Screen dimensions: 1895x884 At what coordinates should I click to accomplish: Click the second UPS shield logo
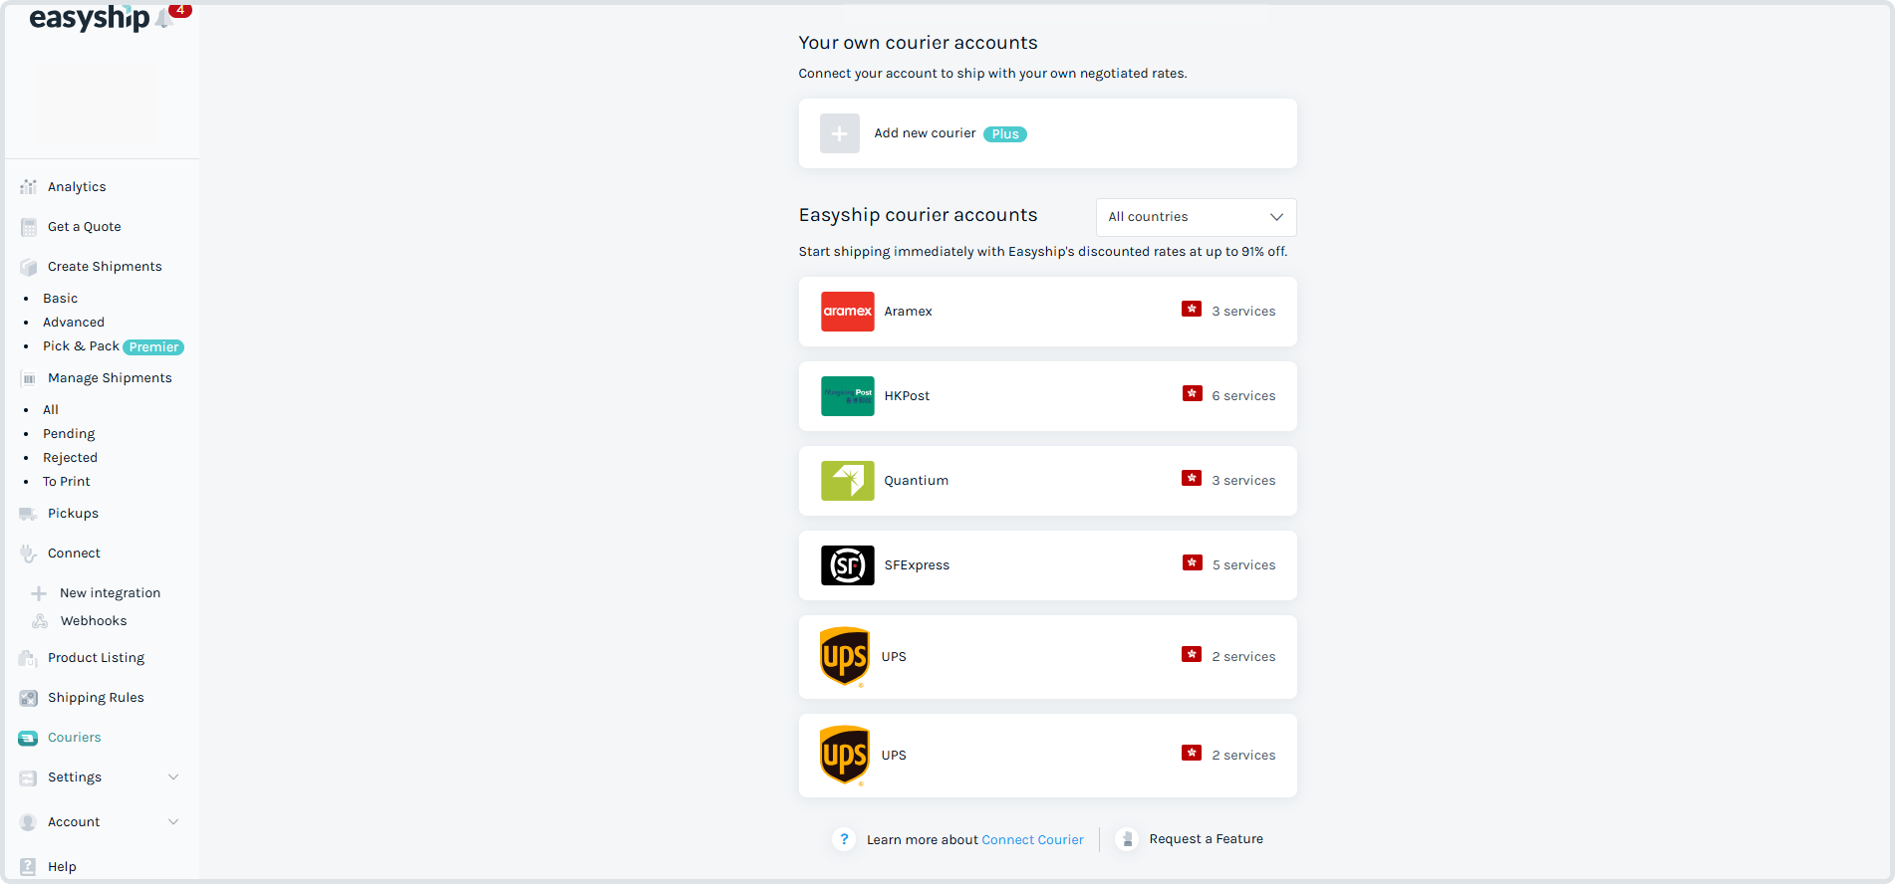(x=845, y=756)
